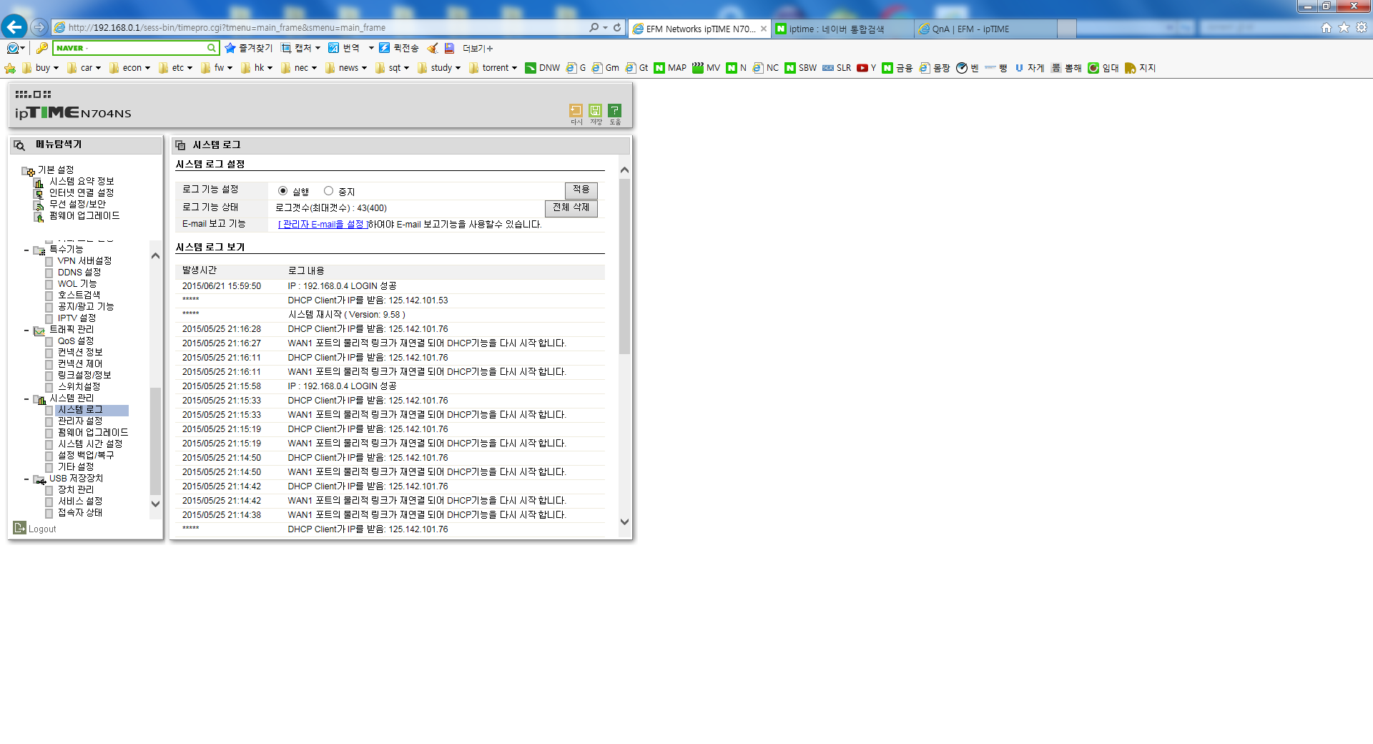Click the 펌웨어 업그레이드 icon in 기본 설정
This screenshot has height=744, width=1373.
point(39,217)
